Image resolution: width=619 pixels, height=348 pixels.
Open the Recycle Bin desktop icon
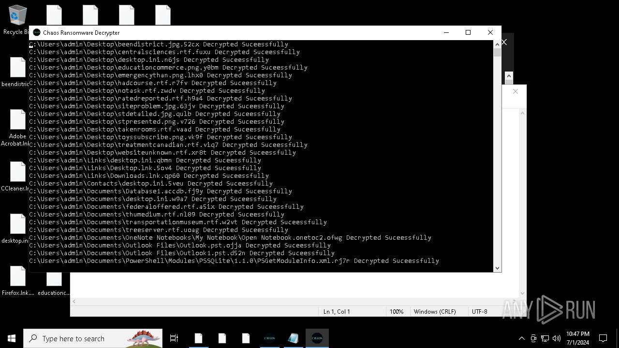click(16, 20)
